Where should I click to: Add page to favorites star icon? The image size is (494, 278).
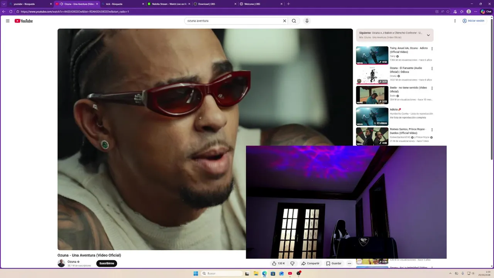[448, 12]
